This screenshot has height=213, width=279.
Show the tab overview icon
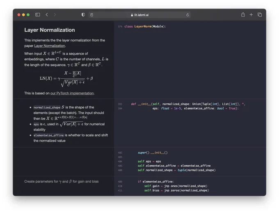click(260, 15)
